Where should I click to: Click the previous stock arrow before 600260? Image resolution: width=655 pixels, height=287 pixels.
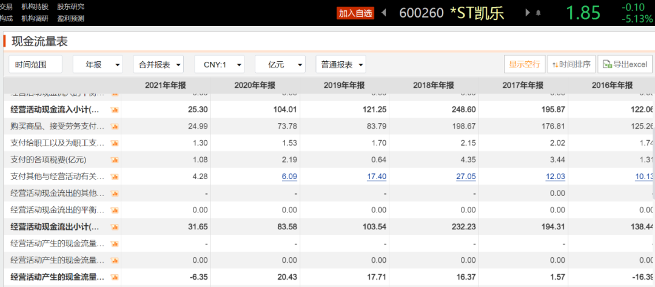point(383,13)
